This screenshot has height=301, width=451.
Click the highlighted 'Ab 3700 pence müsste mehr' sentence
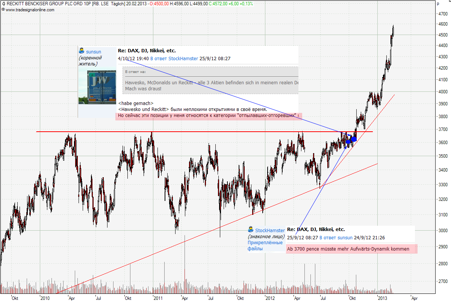pyautogui.click(x=351, y=249)
